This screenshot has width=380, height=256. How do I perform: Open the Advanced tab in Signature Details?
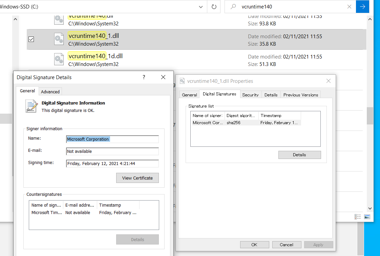pos(50,92)
